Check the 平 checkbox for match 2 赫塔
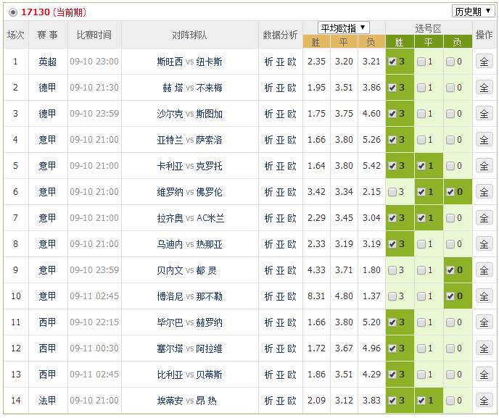The image size is (499, 418). 421,88
